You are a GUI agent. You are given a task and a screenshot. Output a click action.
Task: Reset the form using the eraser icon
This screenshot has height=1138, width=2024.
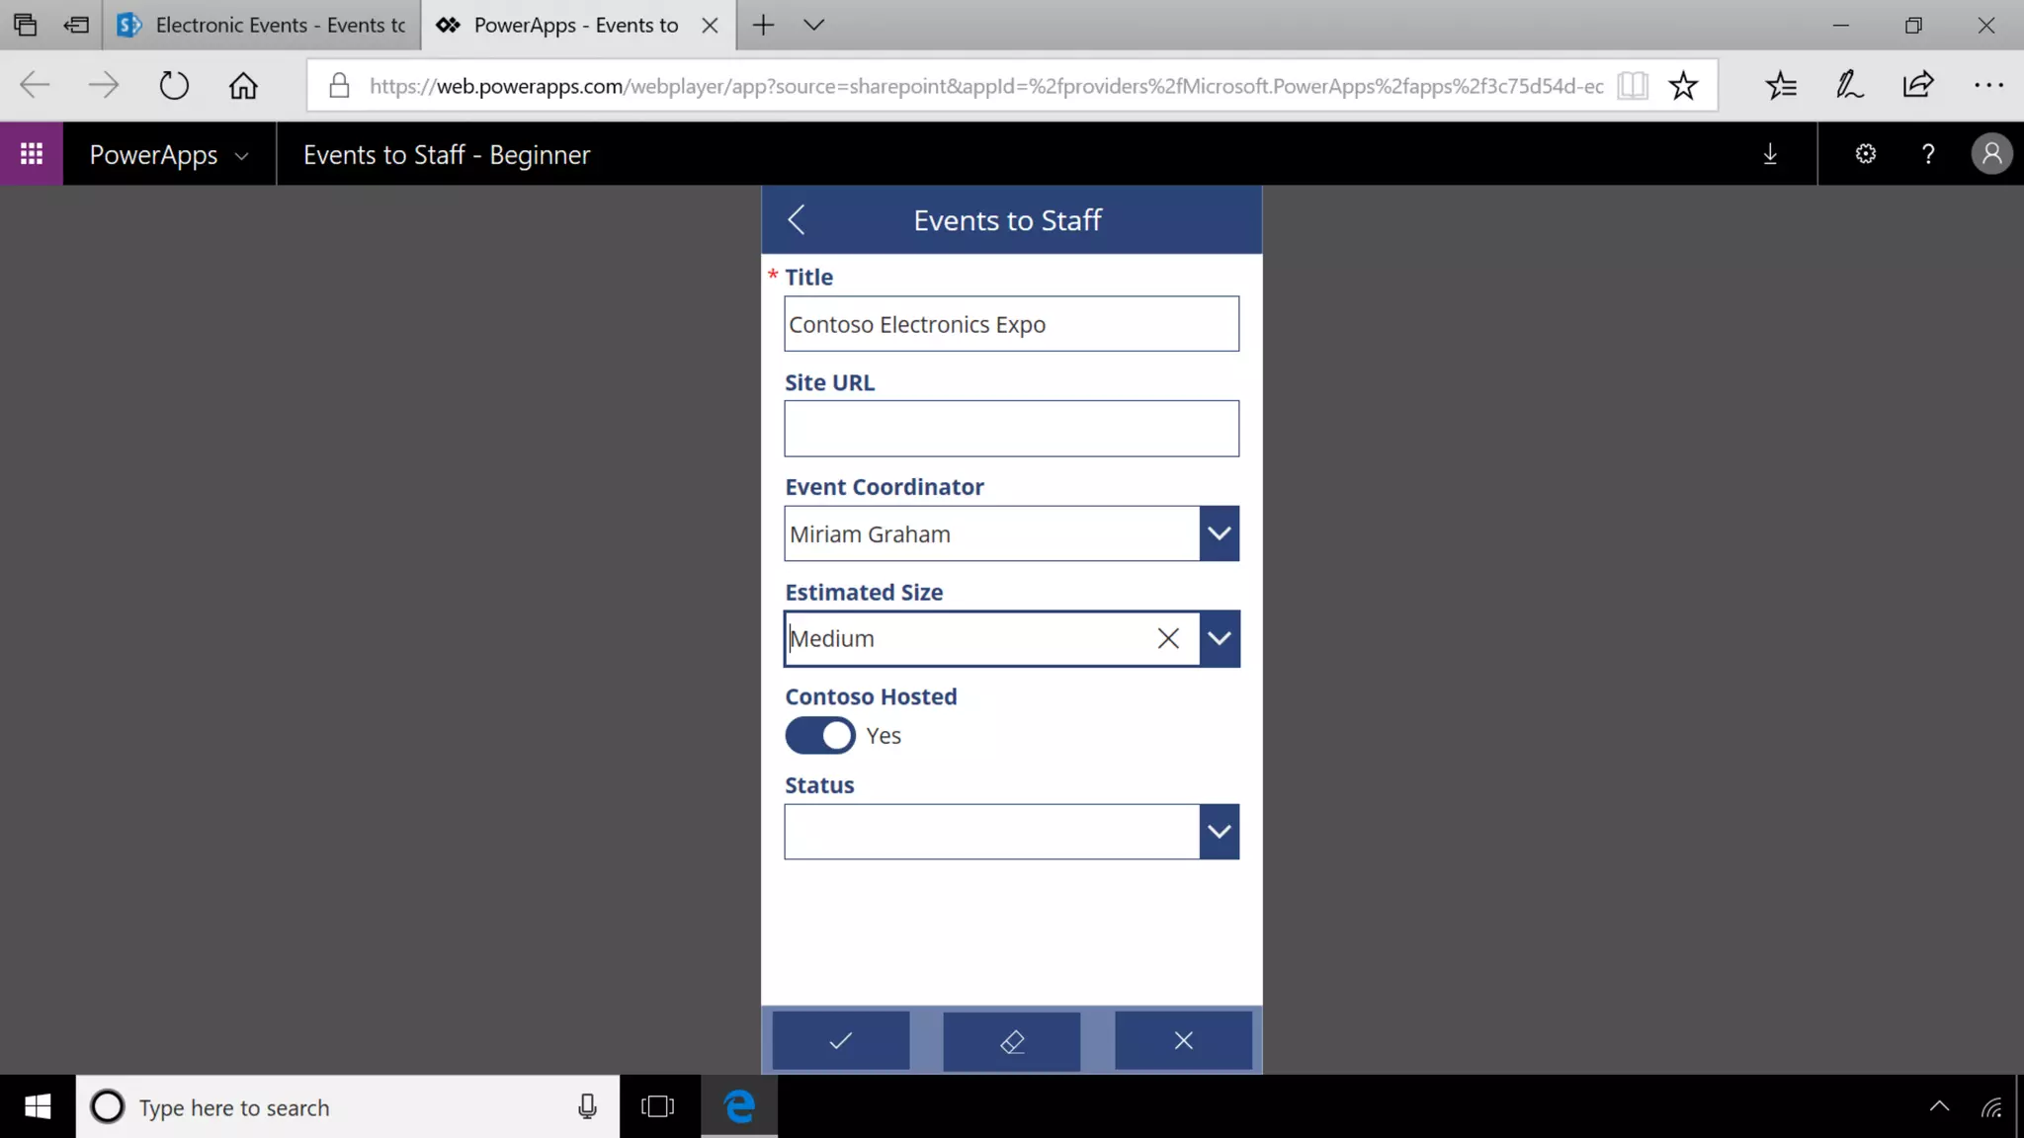pyautogui.click(x=1011, y=1040)
